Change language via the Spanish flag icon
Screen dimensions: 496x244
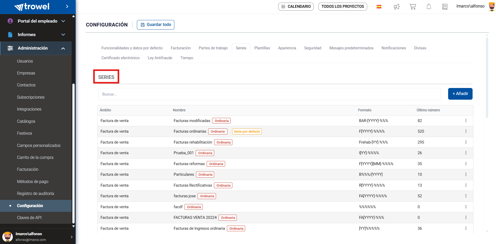[379, 7]
